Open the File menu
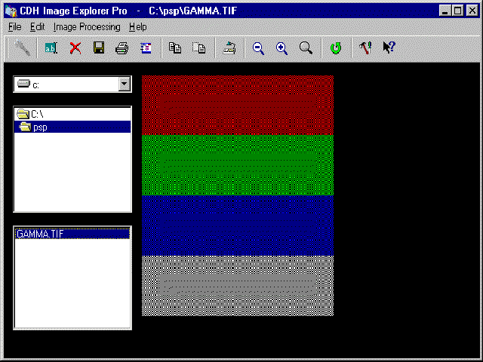Viewport: 483px width, 362px height. tap(15, 26)
